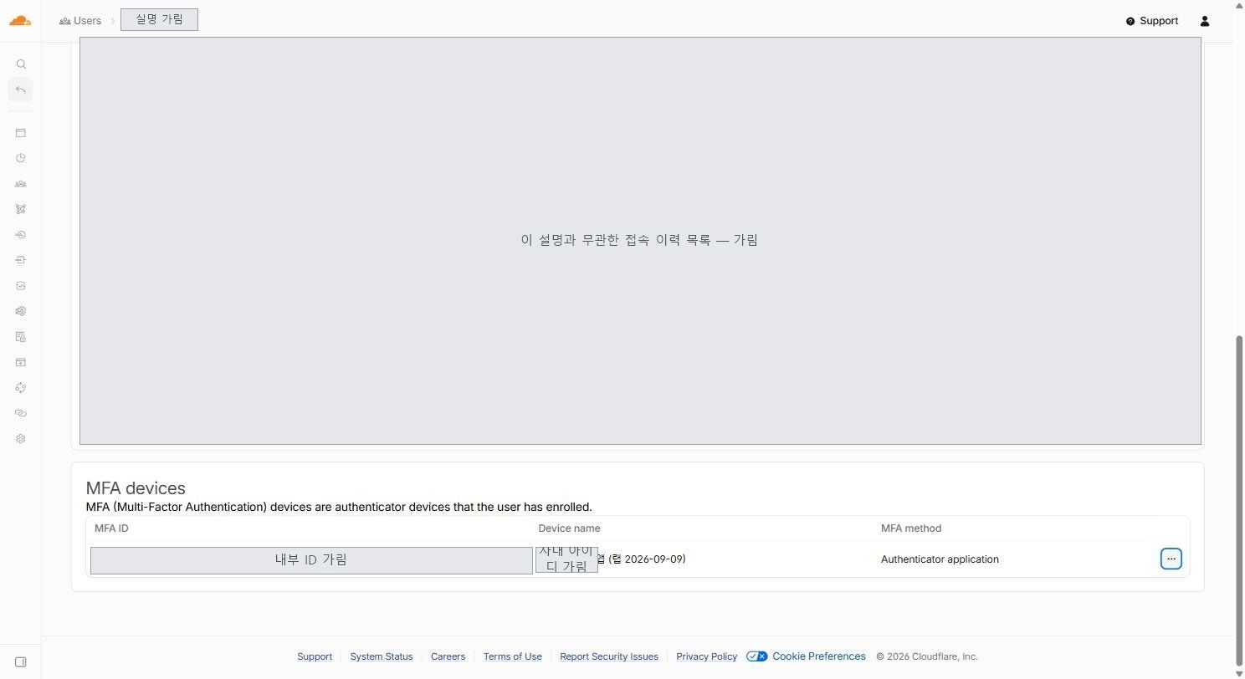Open the circular arrow clock sidebar icon

(21, 235)
